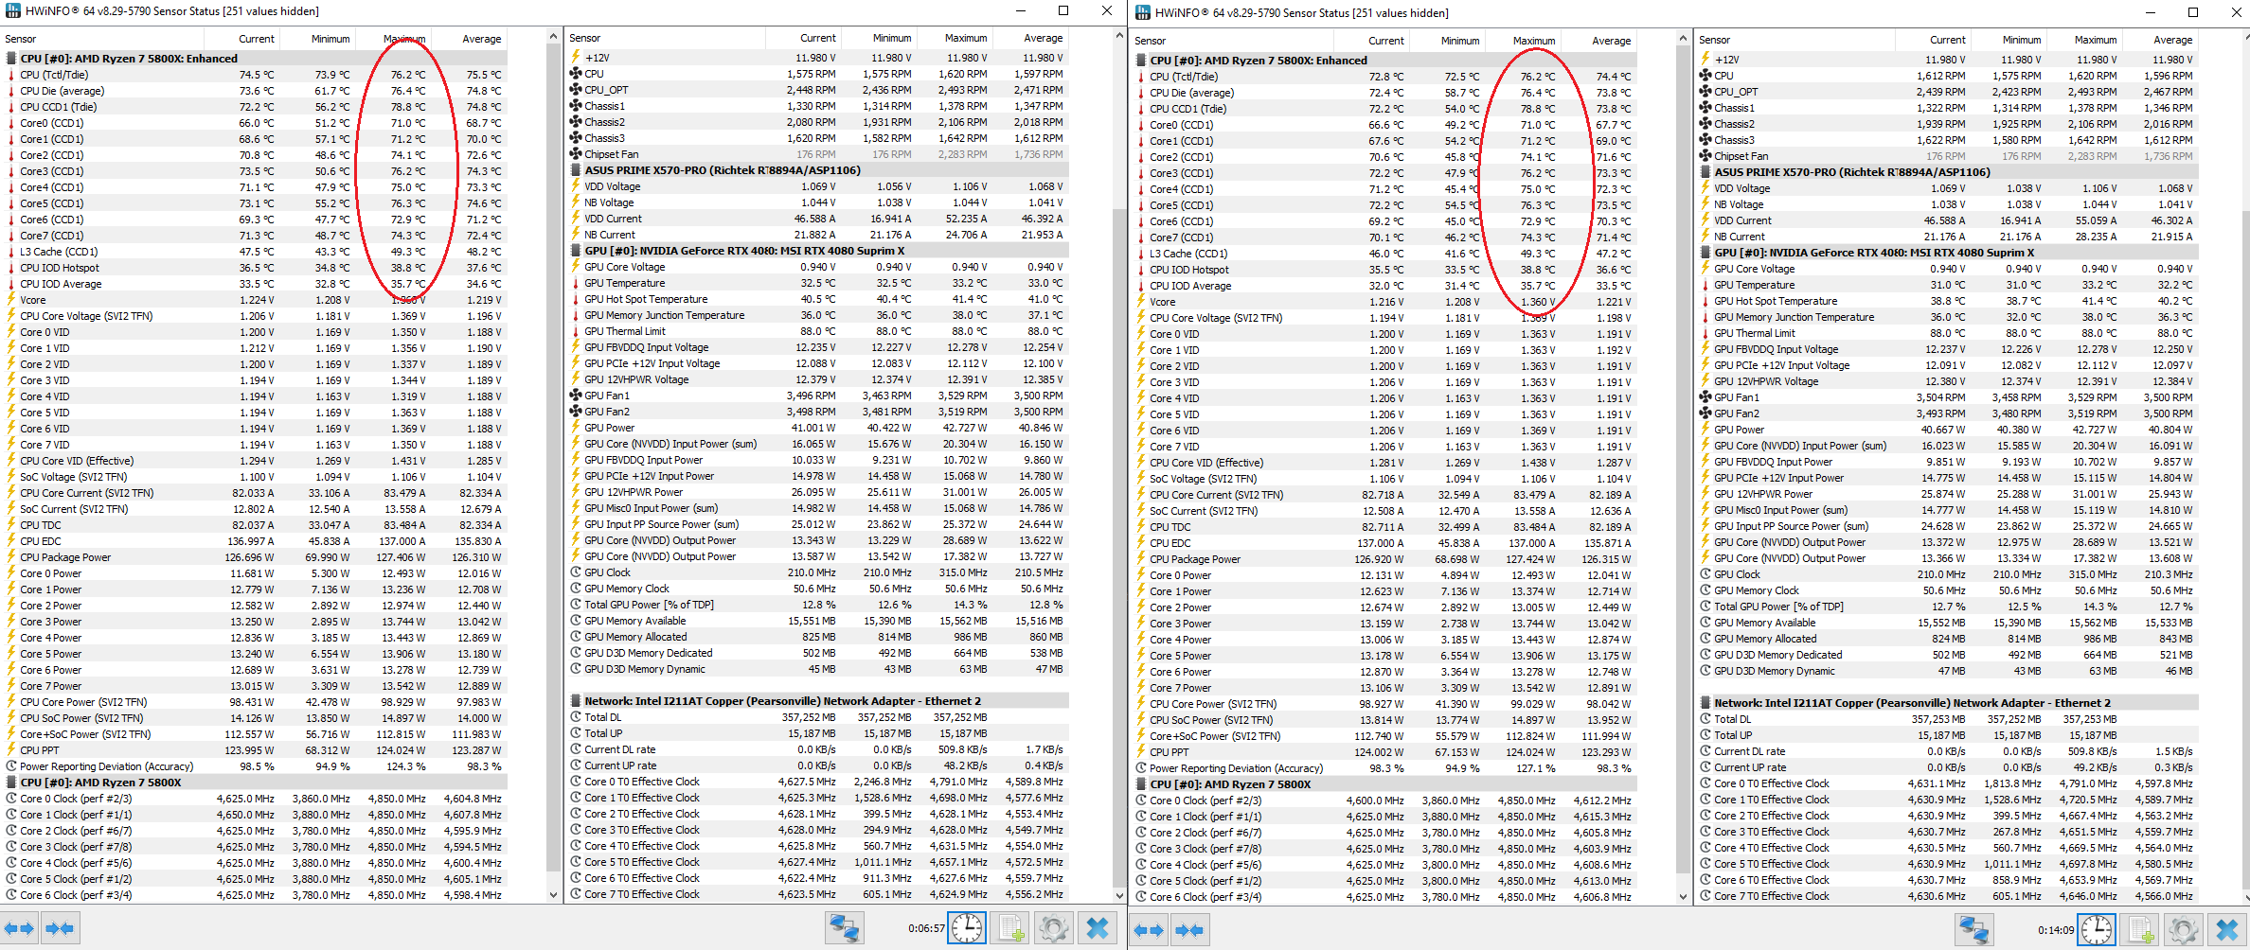Select the CPU Package Power row in left window
This screenshot has height=950, width=2250.
[x=254, y=557]
